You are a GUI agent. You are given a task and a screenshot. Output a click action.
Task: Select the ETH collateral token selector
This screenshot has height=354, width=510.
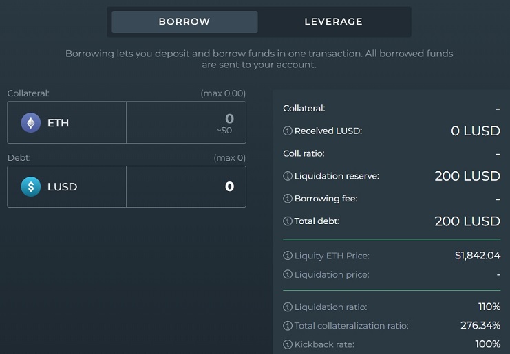(x=67, y=123)
